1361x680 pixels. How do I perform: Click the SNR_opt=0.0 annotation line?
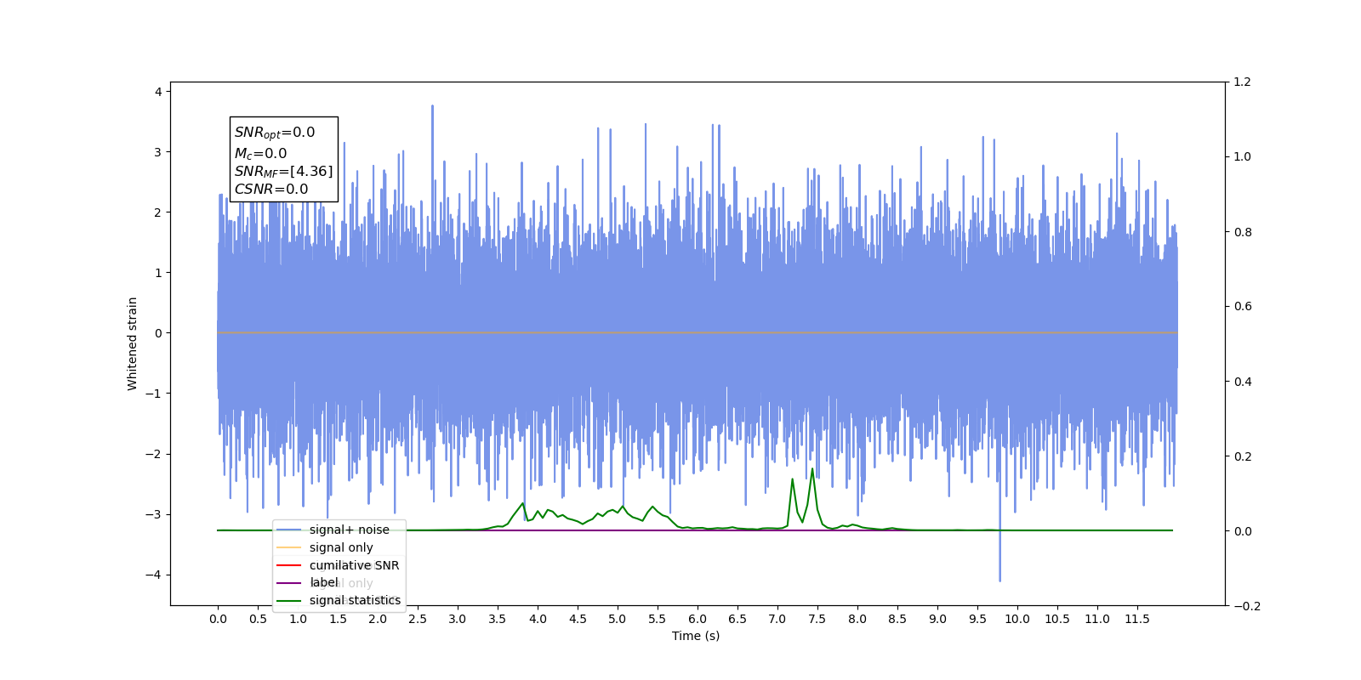coord(275,133)
